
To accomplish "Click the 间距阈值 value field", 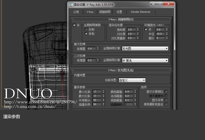I will (129, 100).
